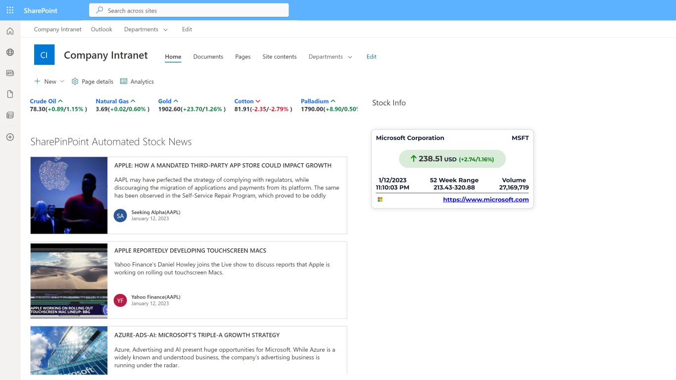The width and height of the screenshot is (676, 380).
Task: Open the Microsoft building news thumbnail
Action: 69,350
